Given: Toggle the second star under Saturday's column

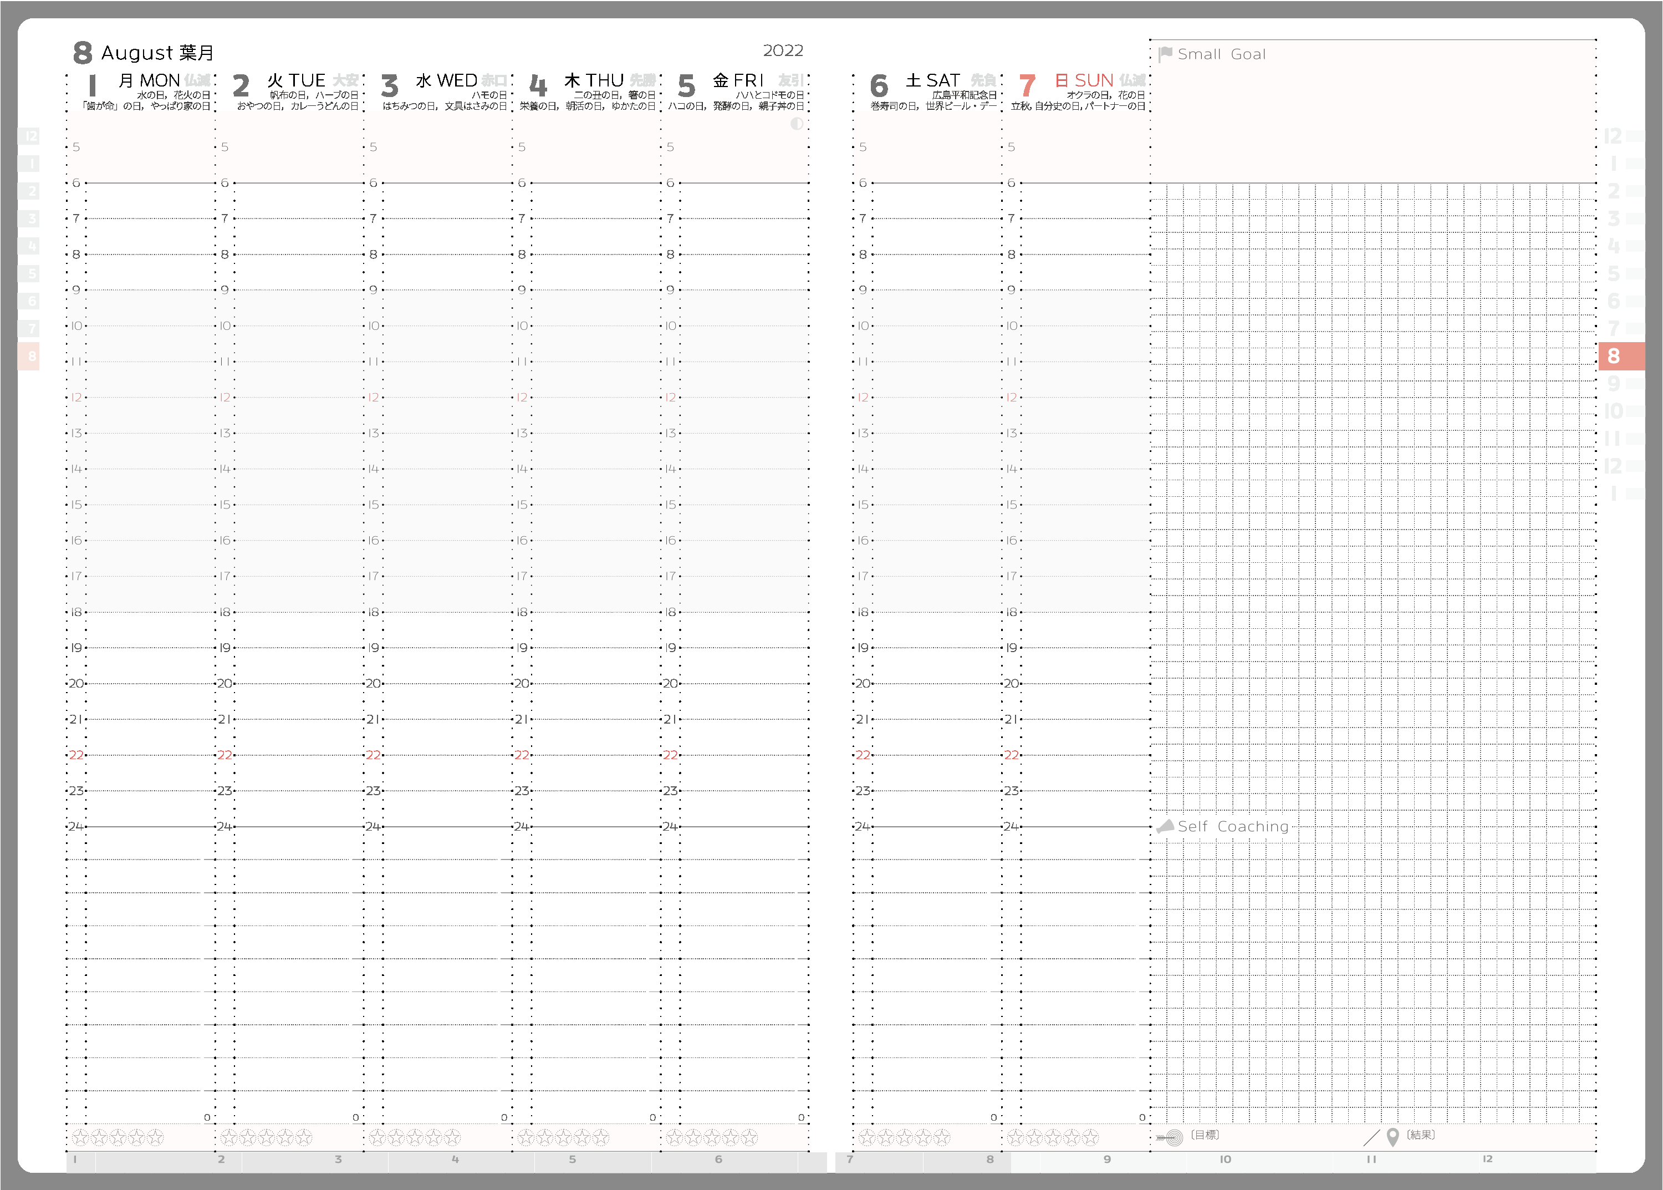Looking at the screenshot, I should coord(886,1137).
